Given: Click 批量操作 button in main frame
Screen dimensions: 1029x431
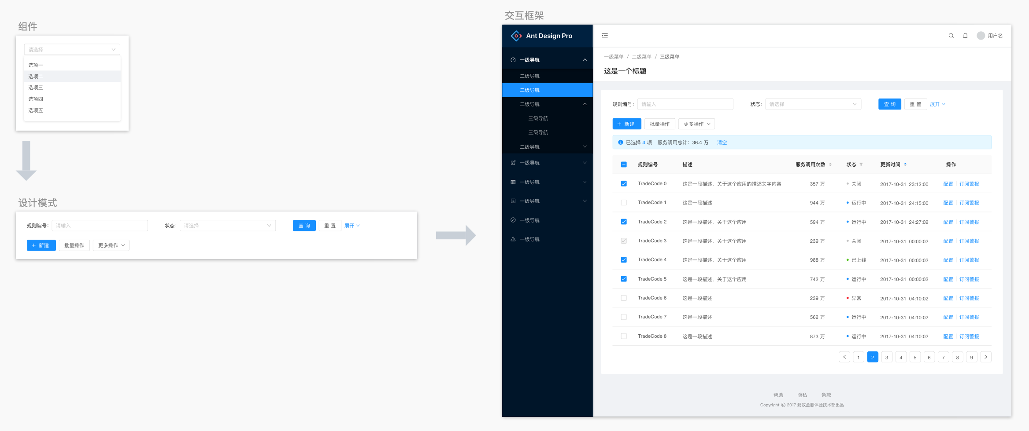Looking at the screenshot, I should coord(660,124).
